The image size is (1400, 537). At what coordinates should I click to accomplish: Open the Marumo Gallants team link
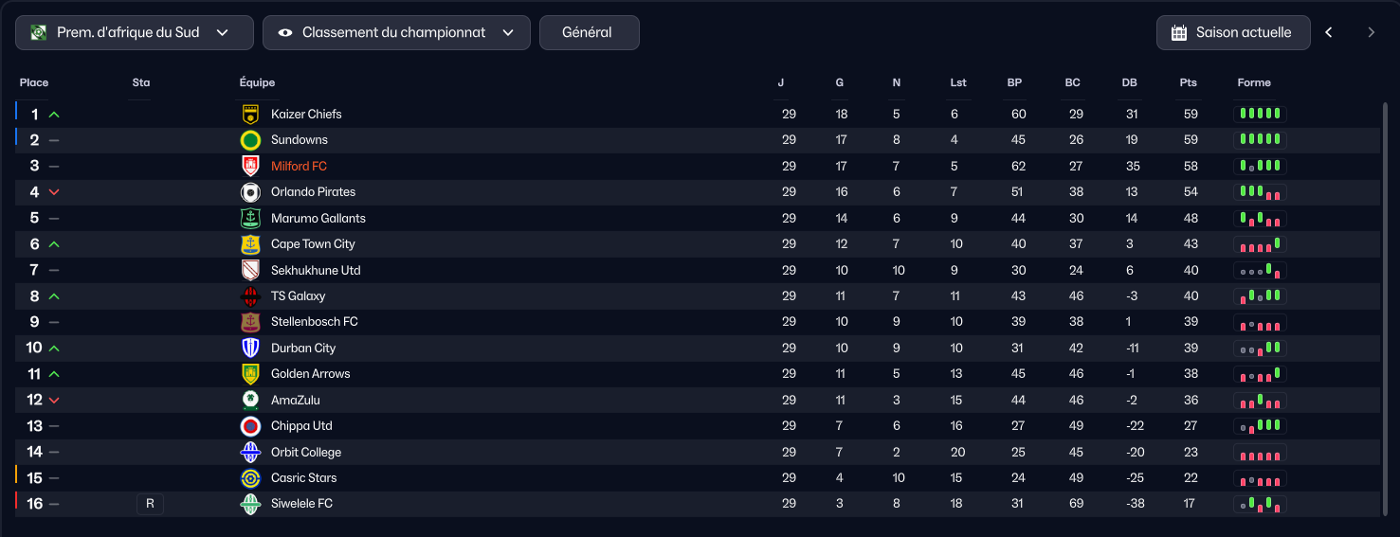click(318, 219)
